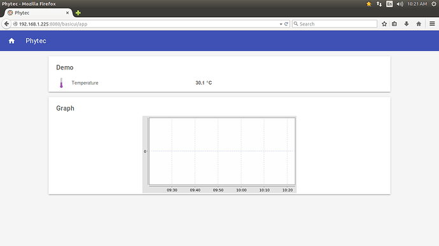Click the site identity globe icon
This screenshot has width=439, height=246.
15,24
